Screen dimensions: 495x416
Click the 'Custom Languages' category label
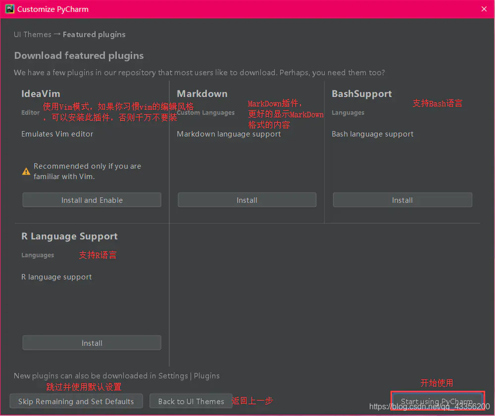point(205,113)
